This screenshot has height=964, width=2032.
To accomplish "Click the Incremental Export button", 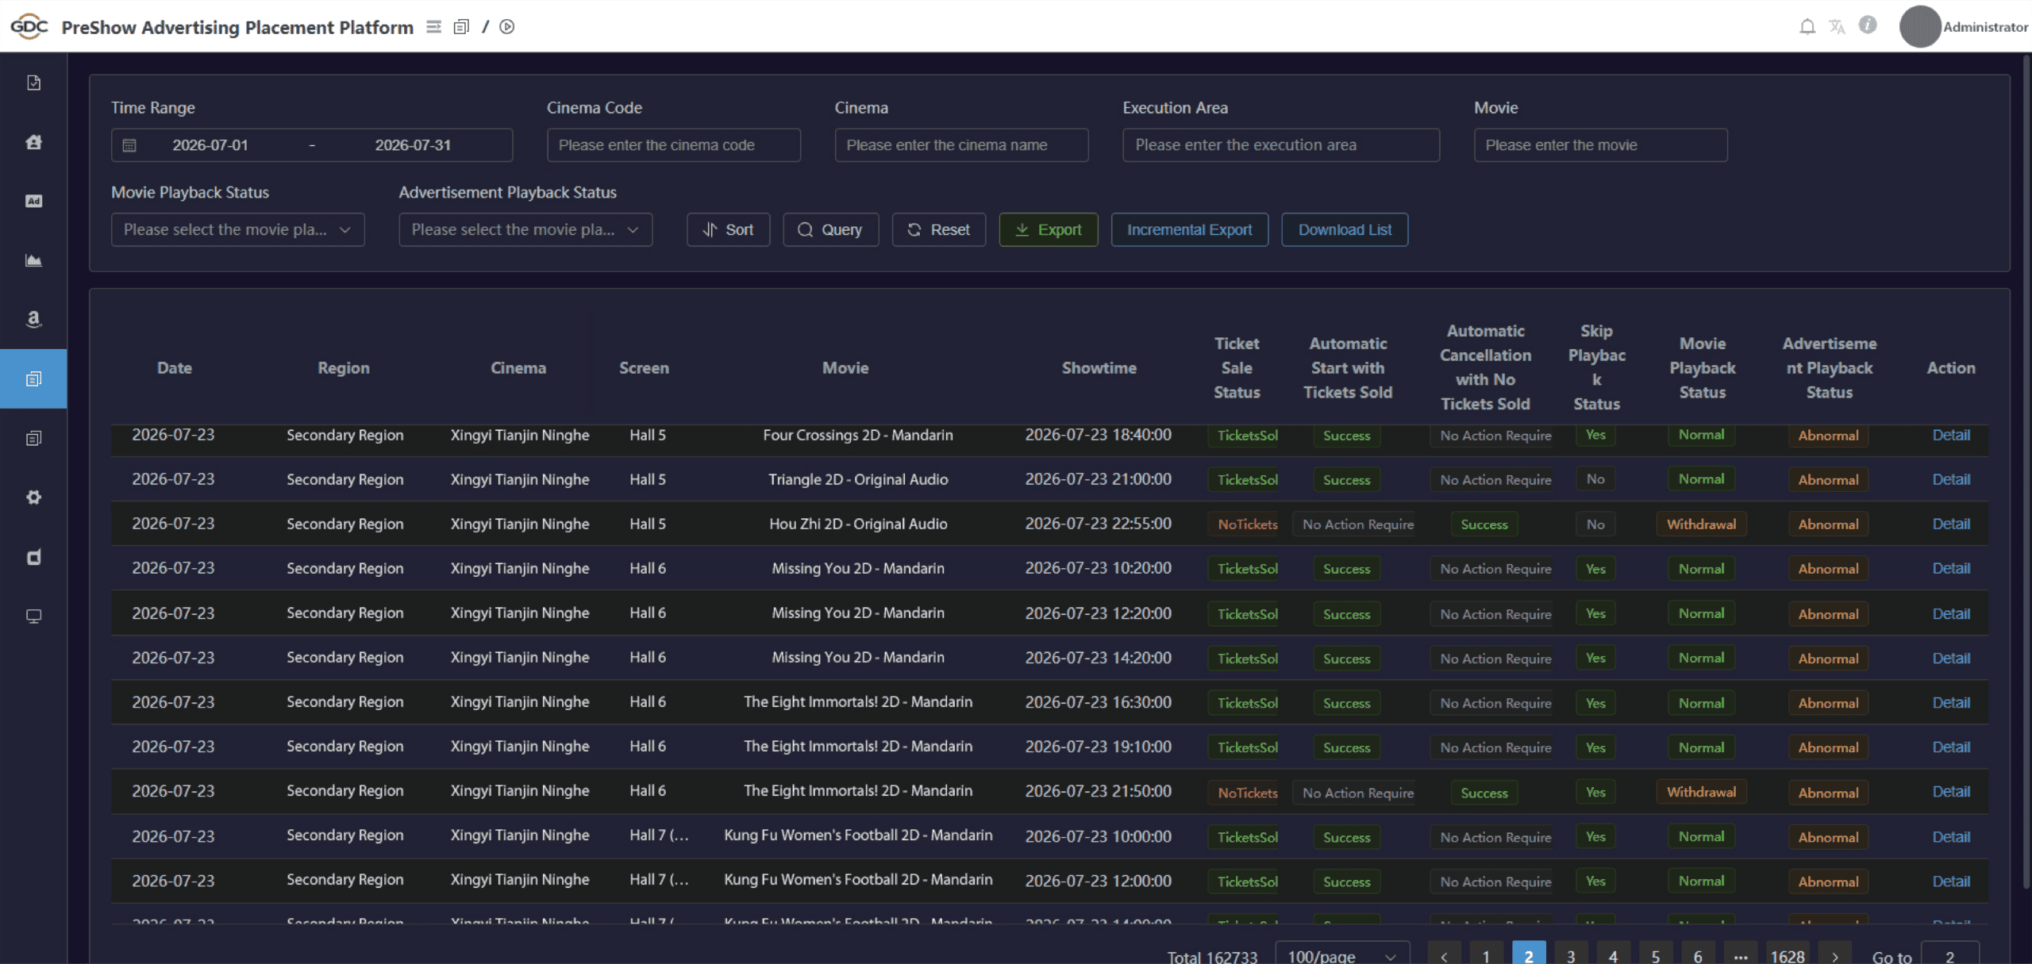I will [x=1189, y=229].
